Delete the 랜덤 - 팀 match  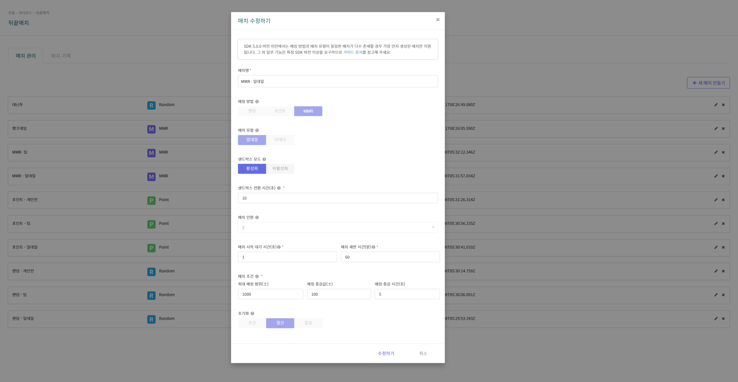tap(723, 295)
